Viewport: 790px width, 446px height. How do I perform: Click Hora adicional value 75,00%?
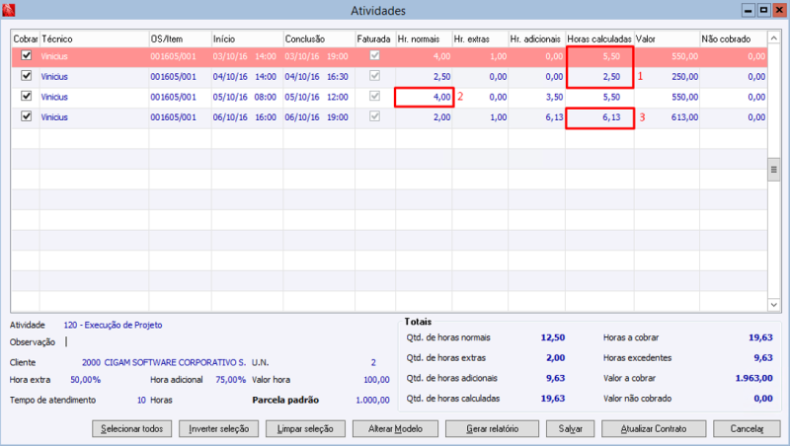tap(231, 380)
